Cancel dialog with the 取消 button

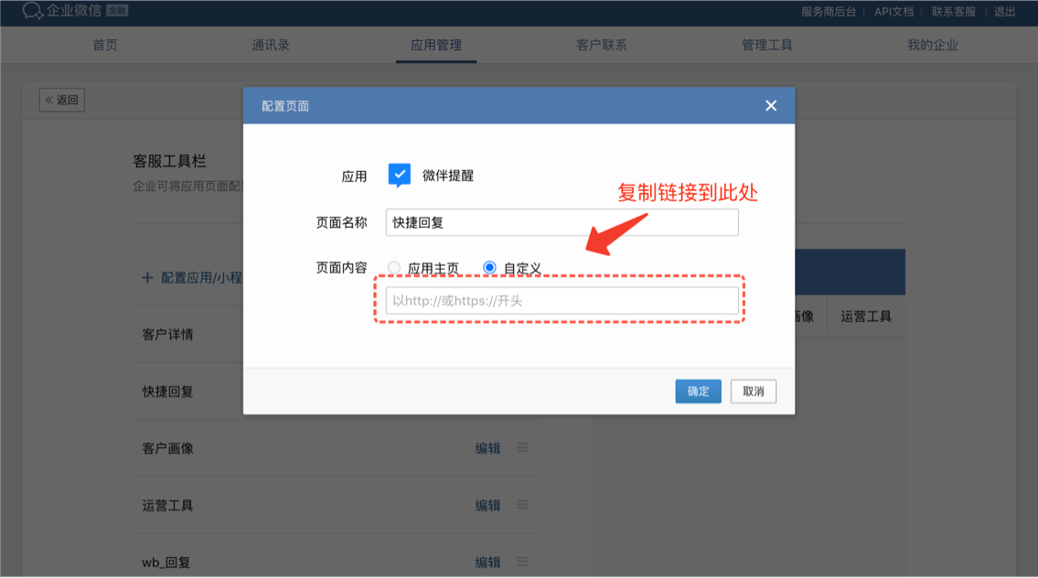click(x=754, y=391)
